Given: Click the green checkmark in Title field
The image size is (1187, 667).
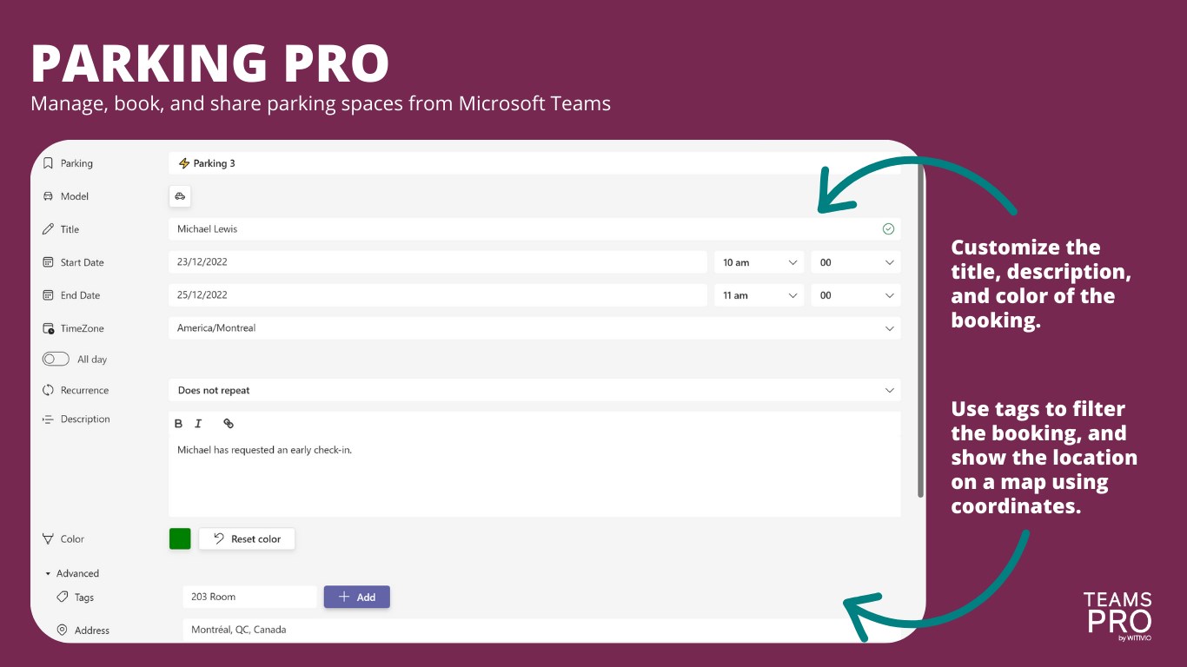Looking at the screenshot, I should (888, 229).
